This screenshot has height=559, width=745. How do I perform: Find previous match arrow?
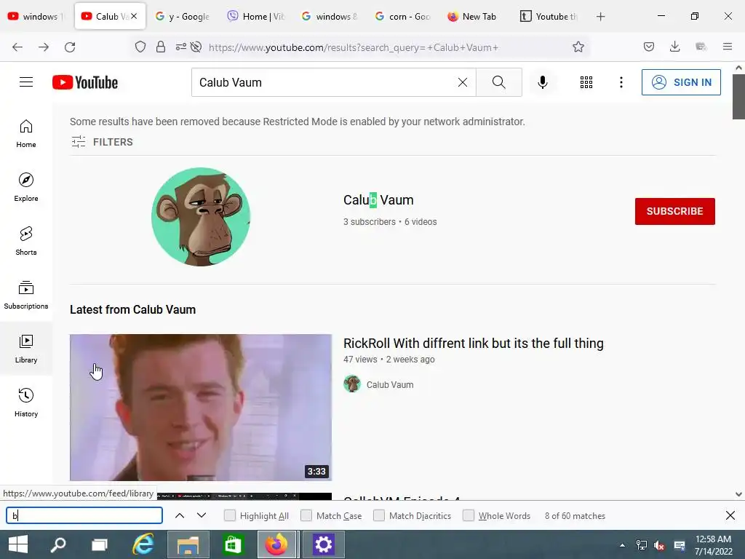[180, 516]
